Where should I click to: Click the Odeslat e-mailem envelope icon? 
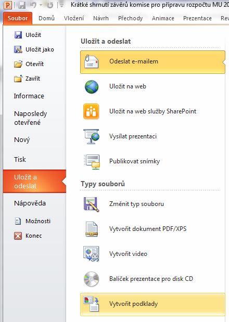(92, 61)
